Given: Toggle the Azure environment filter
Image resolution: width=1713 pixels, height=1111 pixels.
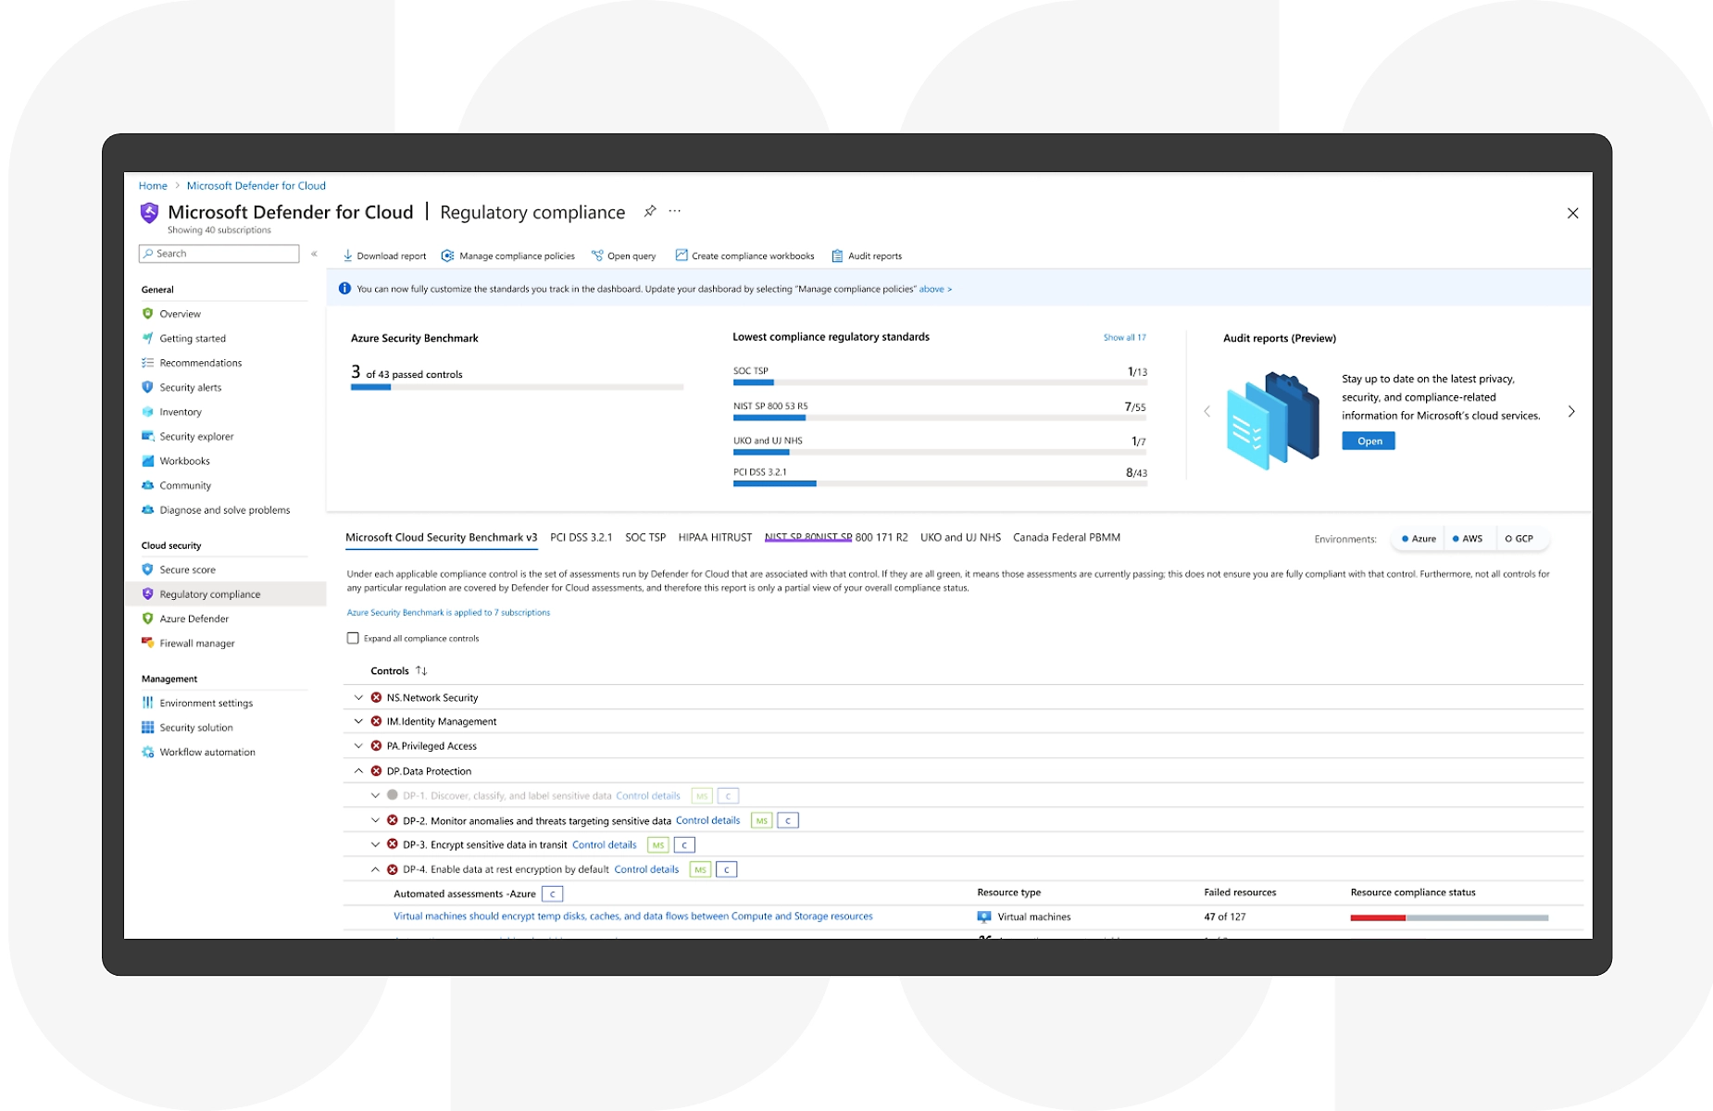Looking at the screenshot, I should click(x=1419, y=539).
